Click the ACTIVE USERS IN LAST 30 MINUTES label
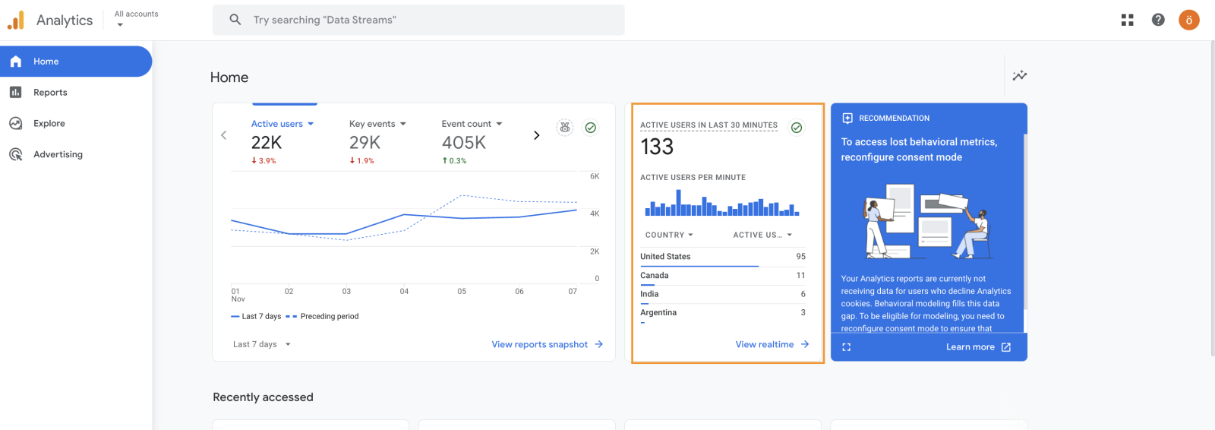This screenshot has height=430, width=1215. pyautogui.click(x=708, y=125)
